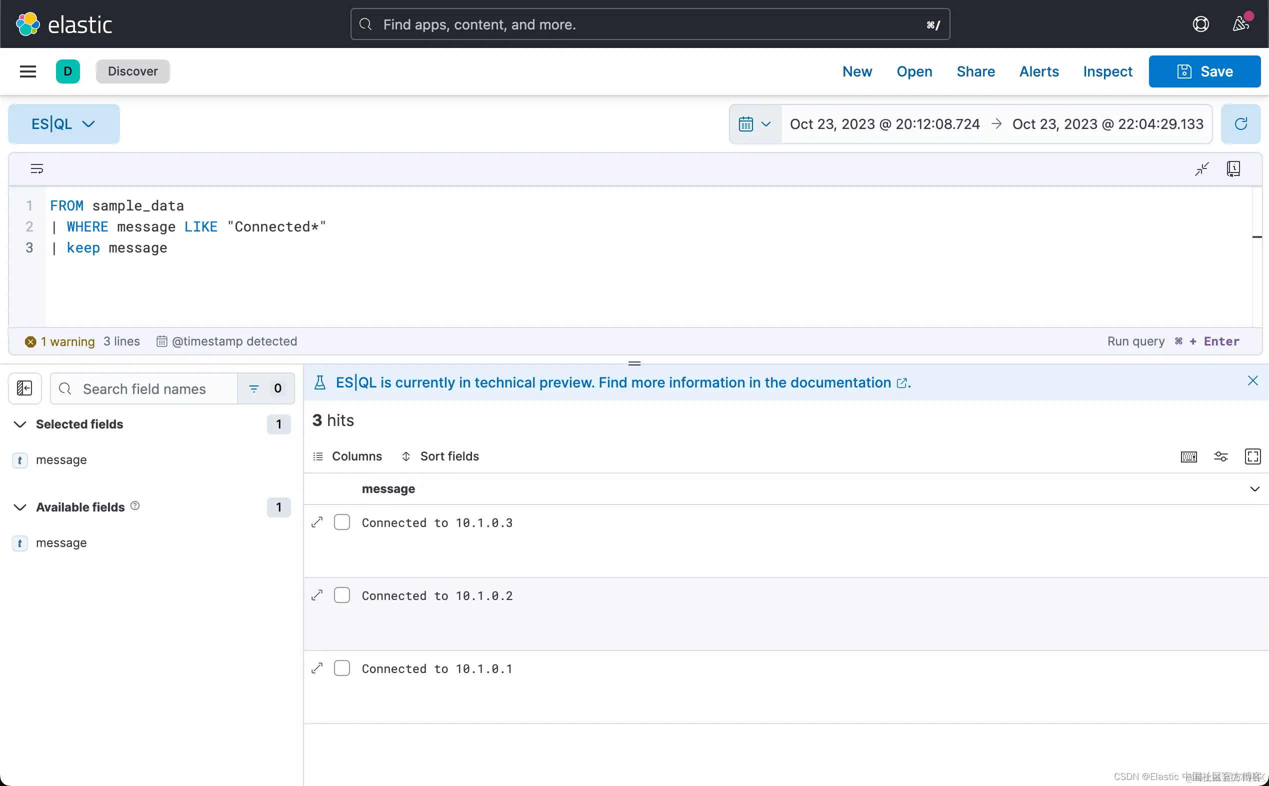The image size is (1269, 786).
Task: Click the line wrap icon in the editor
Action: pyautogui.click(x=37, y=169)
